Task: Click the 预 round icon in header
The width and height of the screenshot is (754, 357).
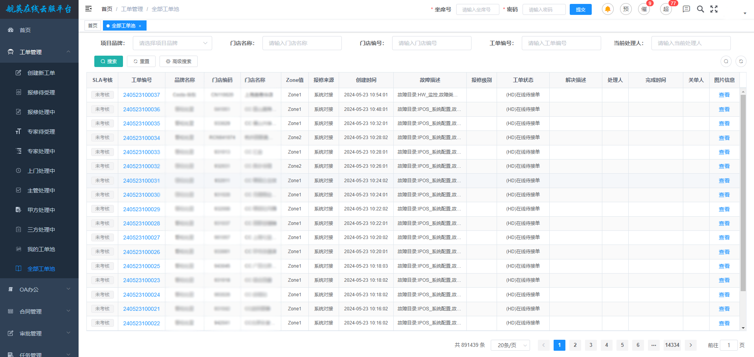Action: tap(626, 9)
